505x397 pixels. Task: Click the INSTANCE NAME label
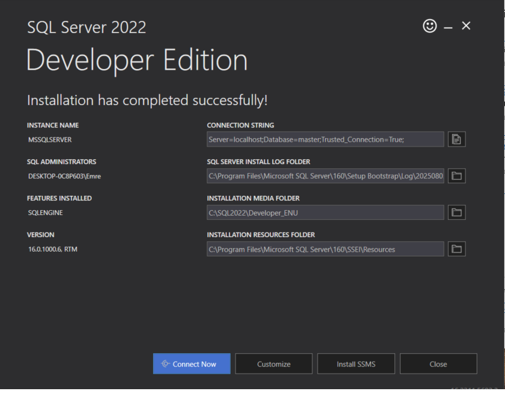point(53,125)
